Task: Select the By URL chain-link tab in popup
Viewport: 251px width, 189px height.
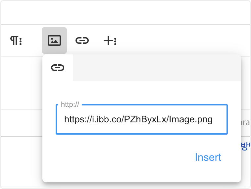Action: (x=58, y=68)
